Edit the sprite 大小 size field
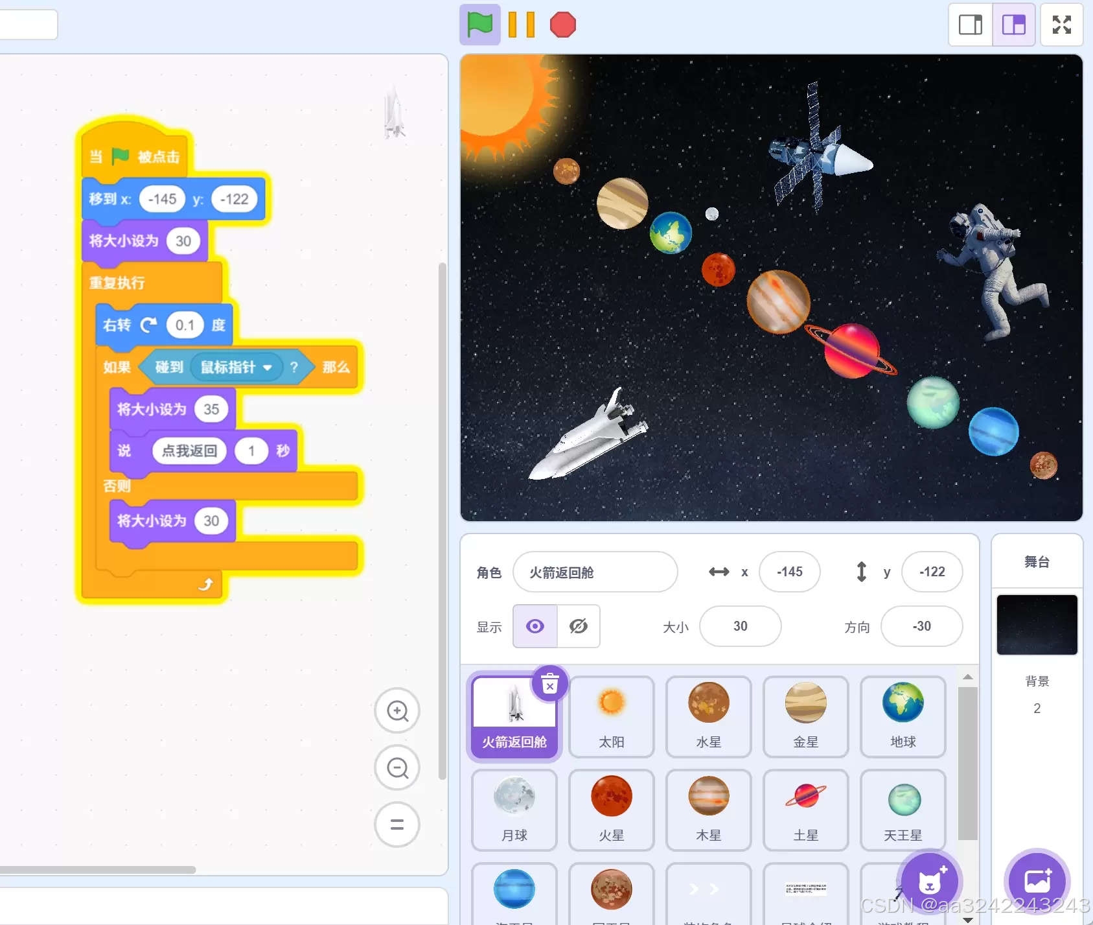Screen dimensions: 1093x925 (741, 626)
